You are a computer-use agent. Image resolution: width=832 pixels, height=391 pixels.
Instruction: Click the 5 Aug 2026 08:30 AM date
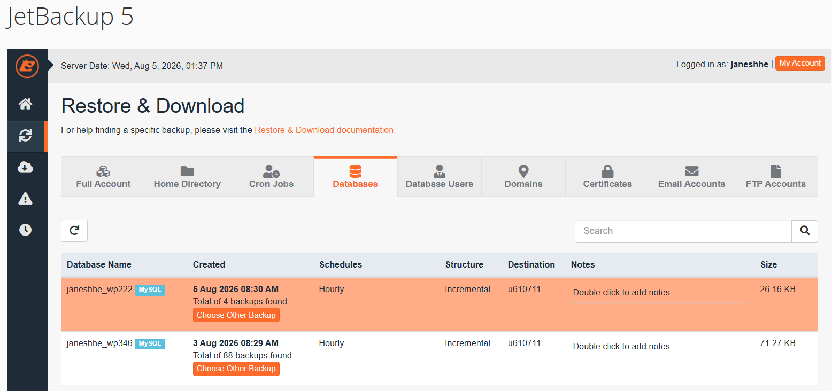(236, 290)
